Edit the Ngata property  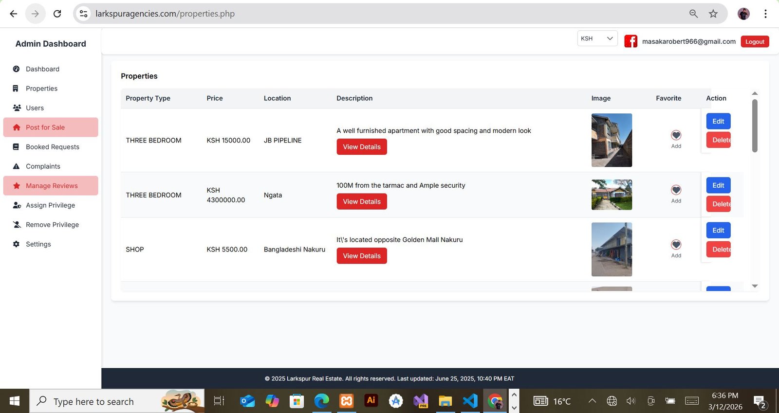[x=718, y=185]
